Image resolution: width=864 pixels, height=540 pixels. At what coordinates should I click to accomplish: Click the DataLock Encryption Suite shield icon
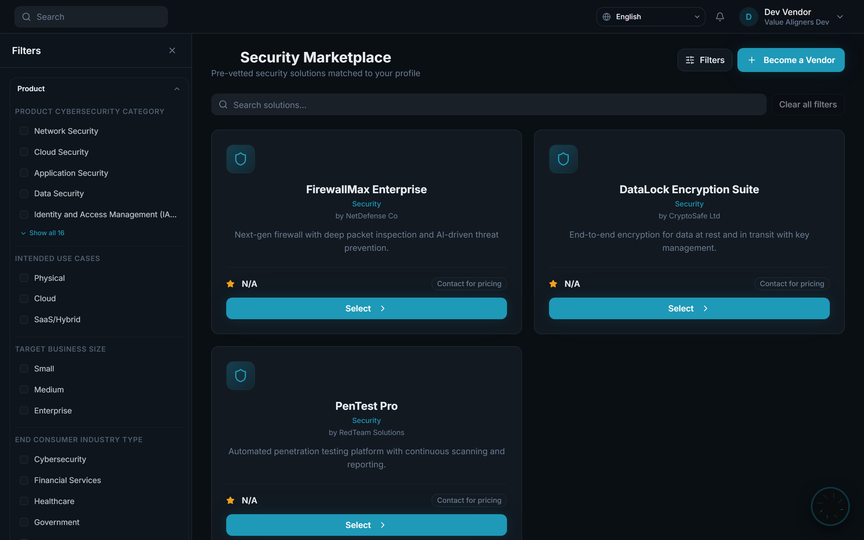[563, 159]
